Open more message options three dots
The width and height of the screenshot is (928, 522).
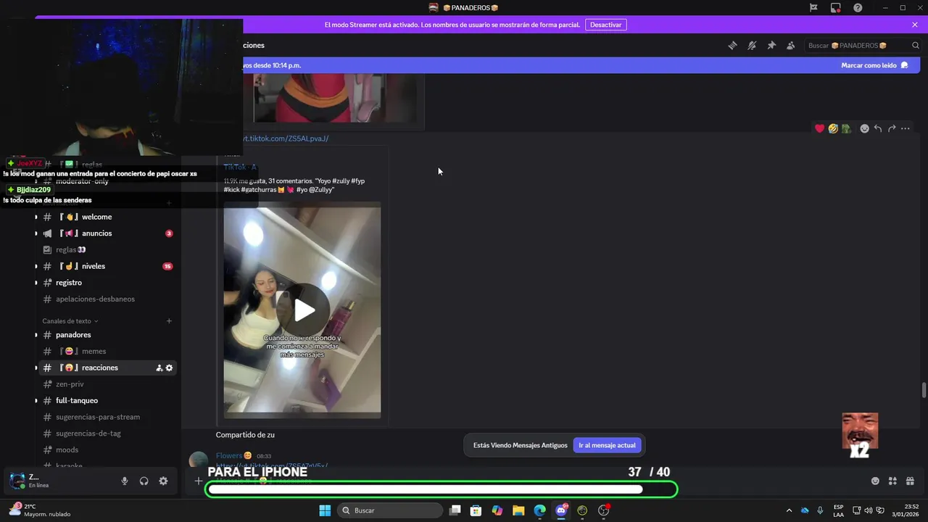point(906,128)
